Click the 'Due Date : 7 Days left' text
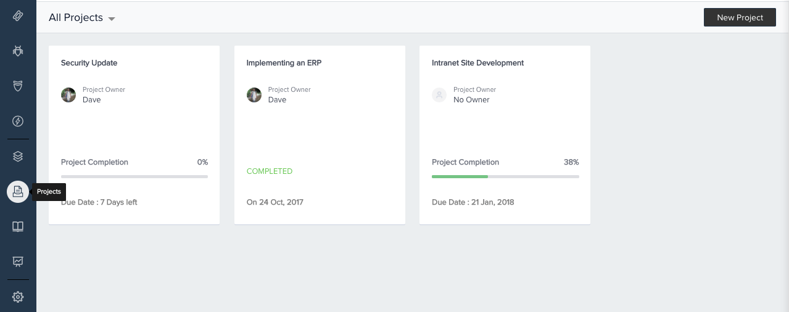Screen dimensions: 789x312 pyautogui.click(x=99, y=202)
